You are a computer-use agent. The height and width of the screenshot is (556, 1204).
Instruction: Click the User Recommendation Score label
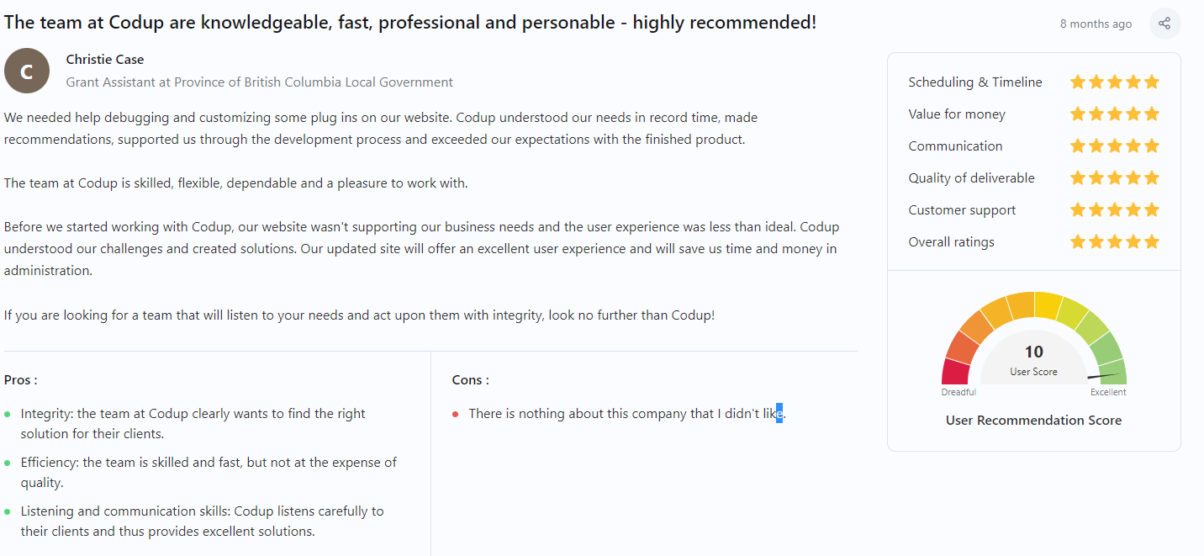click(x=1033, y=421)
